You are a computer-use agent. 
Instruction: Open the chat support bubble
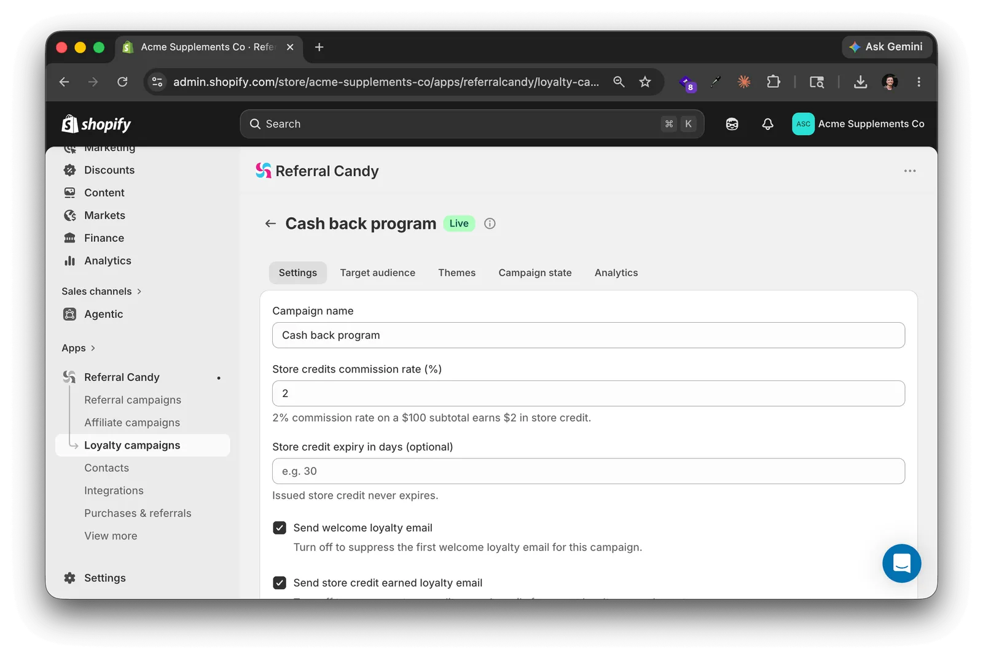coord(901,563)
